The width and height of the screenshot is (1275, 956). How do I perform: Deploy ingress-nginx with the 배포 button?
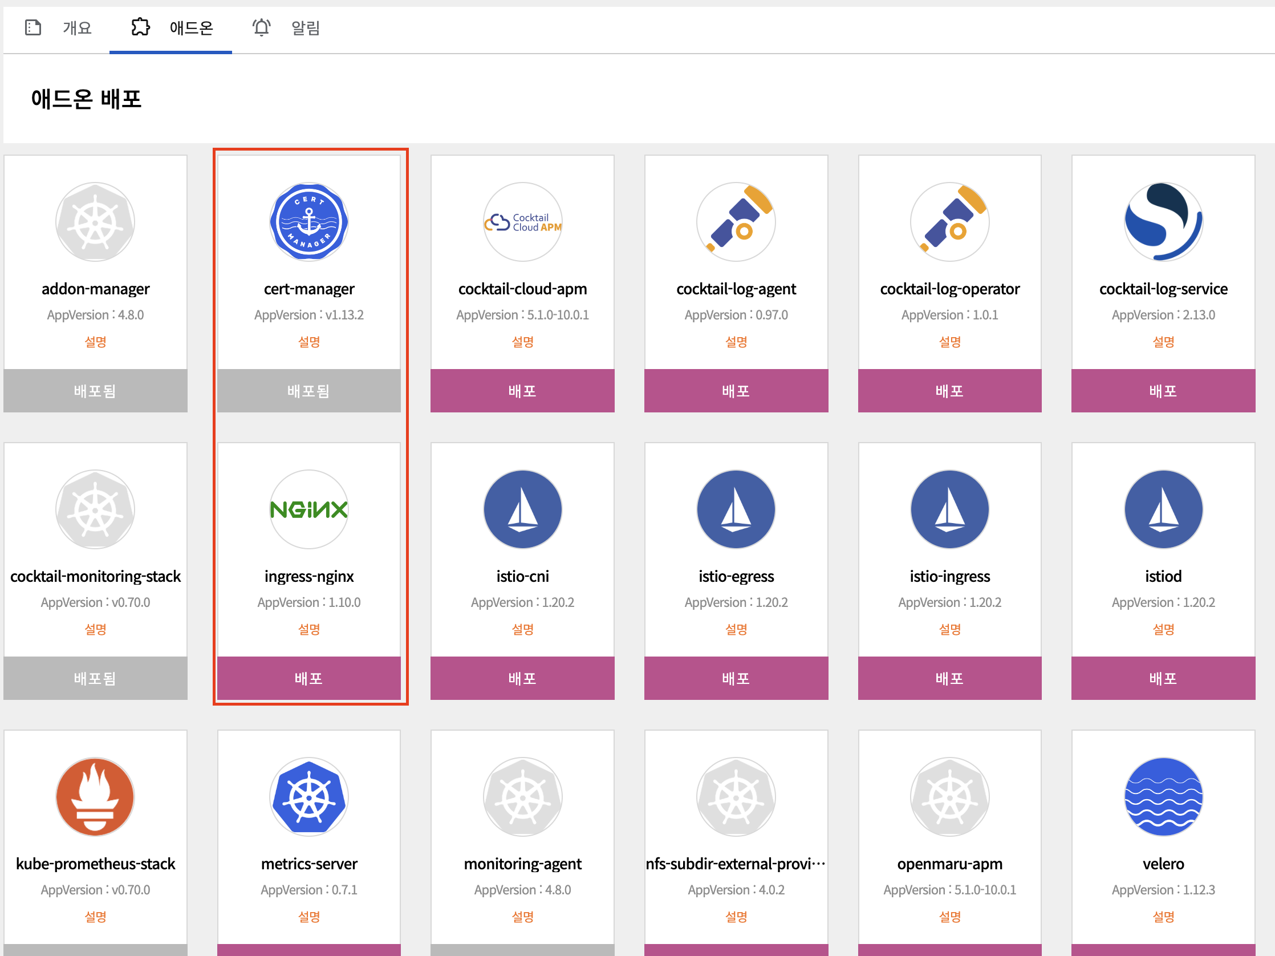(x=309, y=678)
